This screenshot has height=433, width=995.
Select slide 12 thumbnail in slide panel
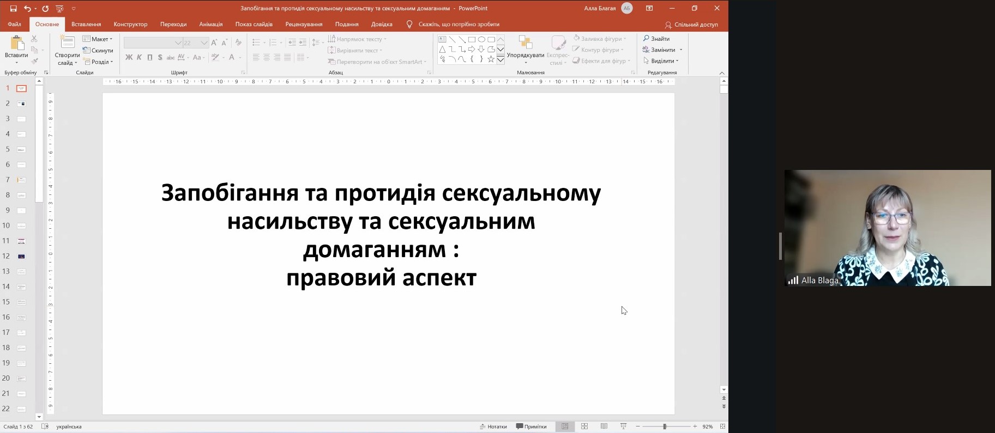point(21,256)
